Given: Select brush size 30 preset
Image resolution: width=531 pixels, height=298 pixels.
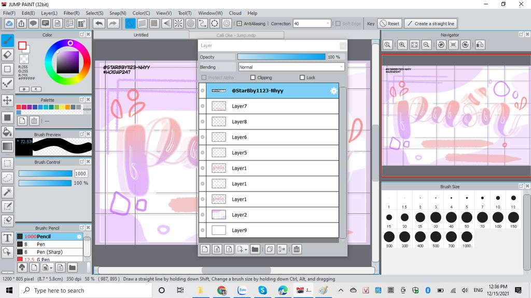Looking at the screenshot, I should (x=436, y=219).
